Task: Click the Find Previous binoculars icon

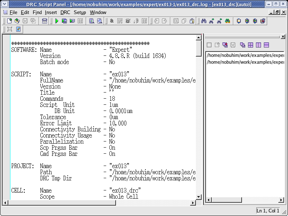Action: (x=220, y=21)
